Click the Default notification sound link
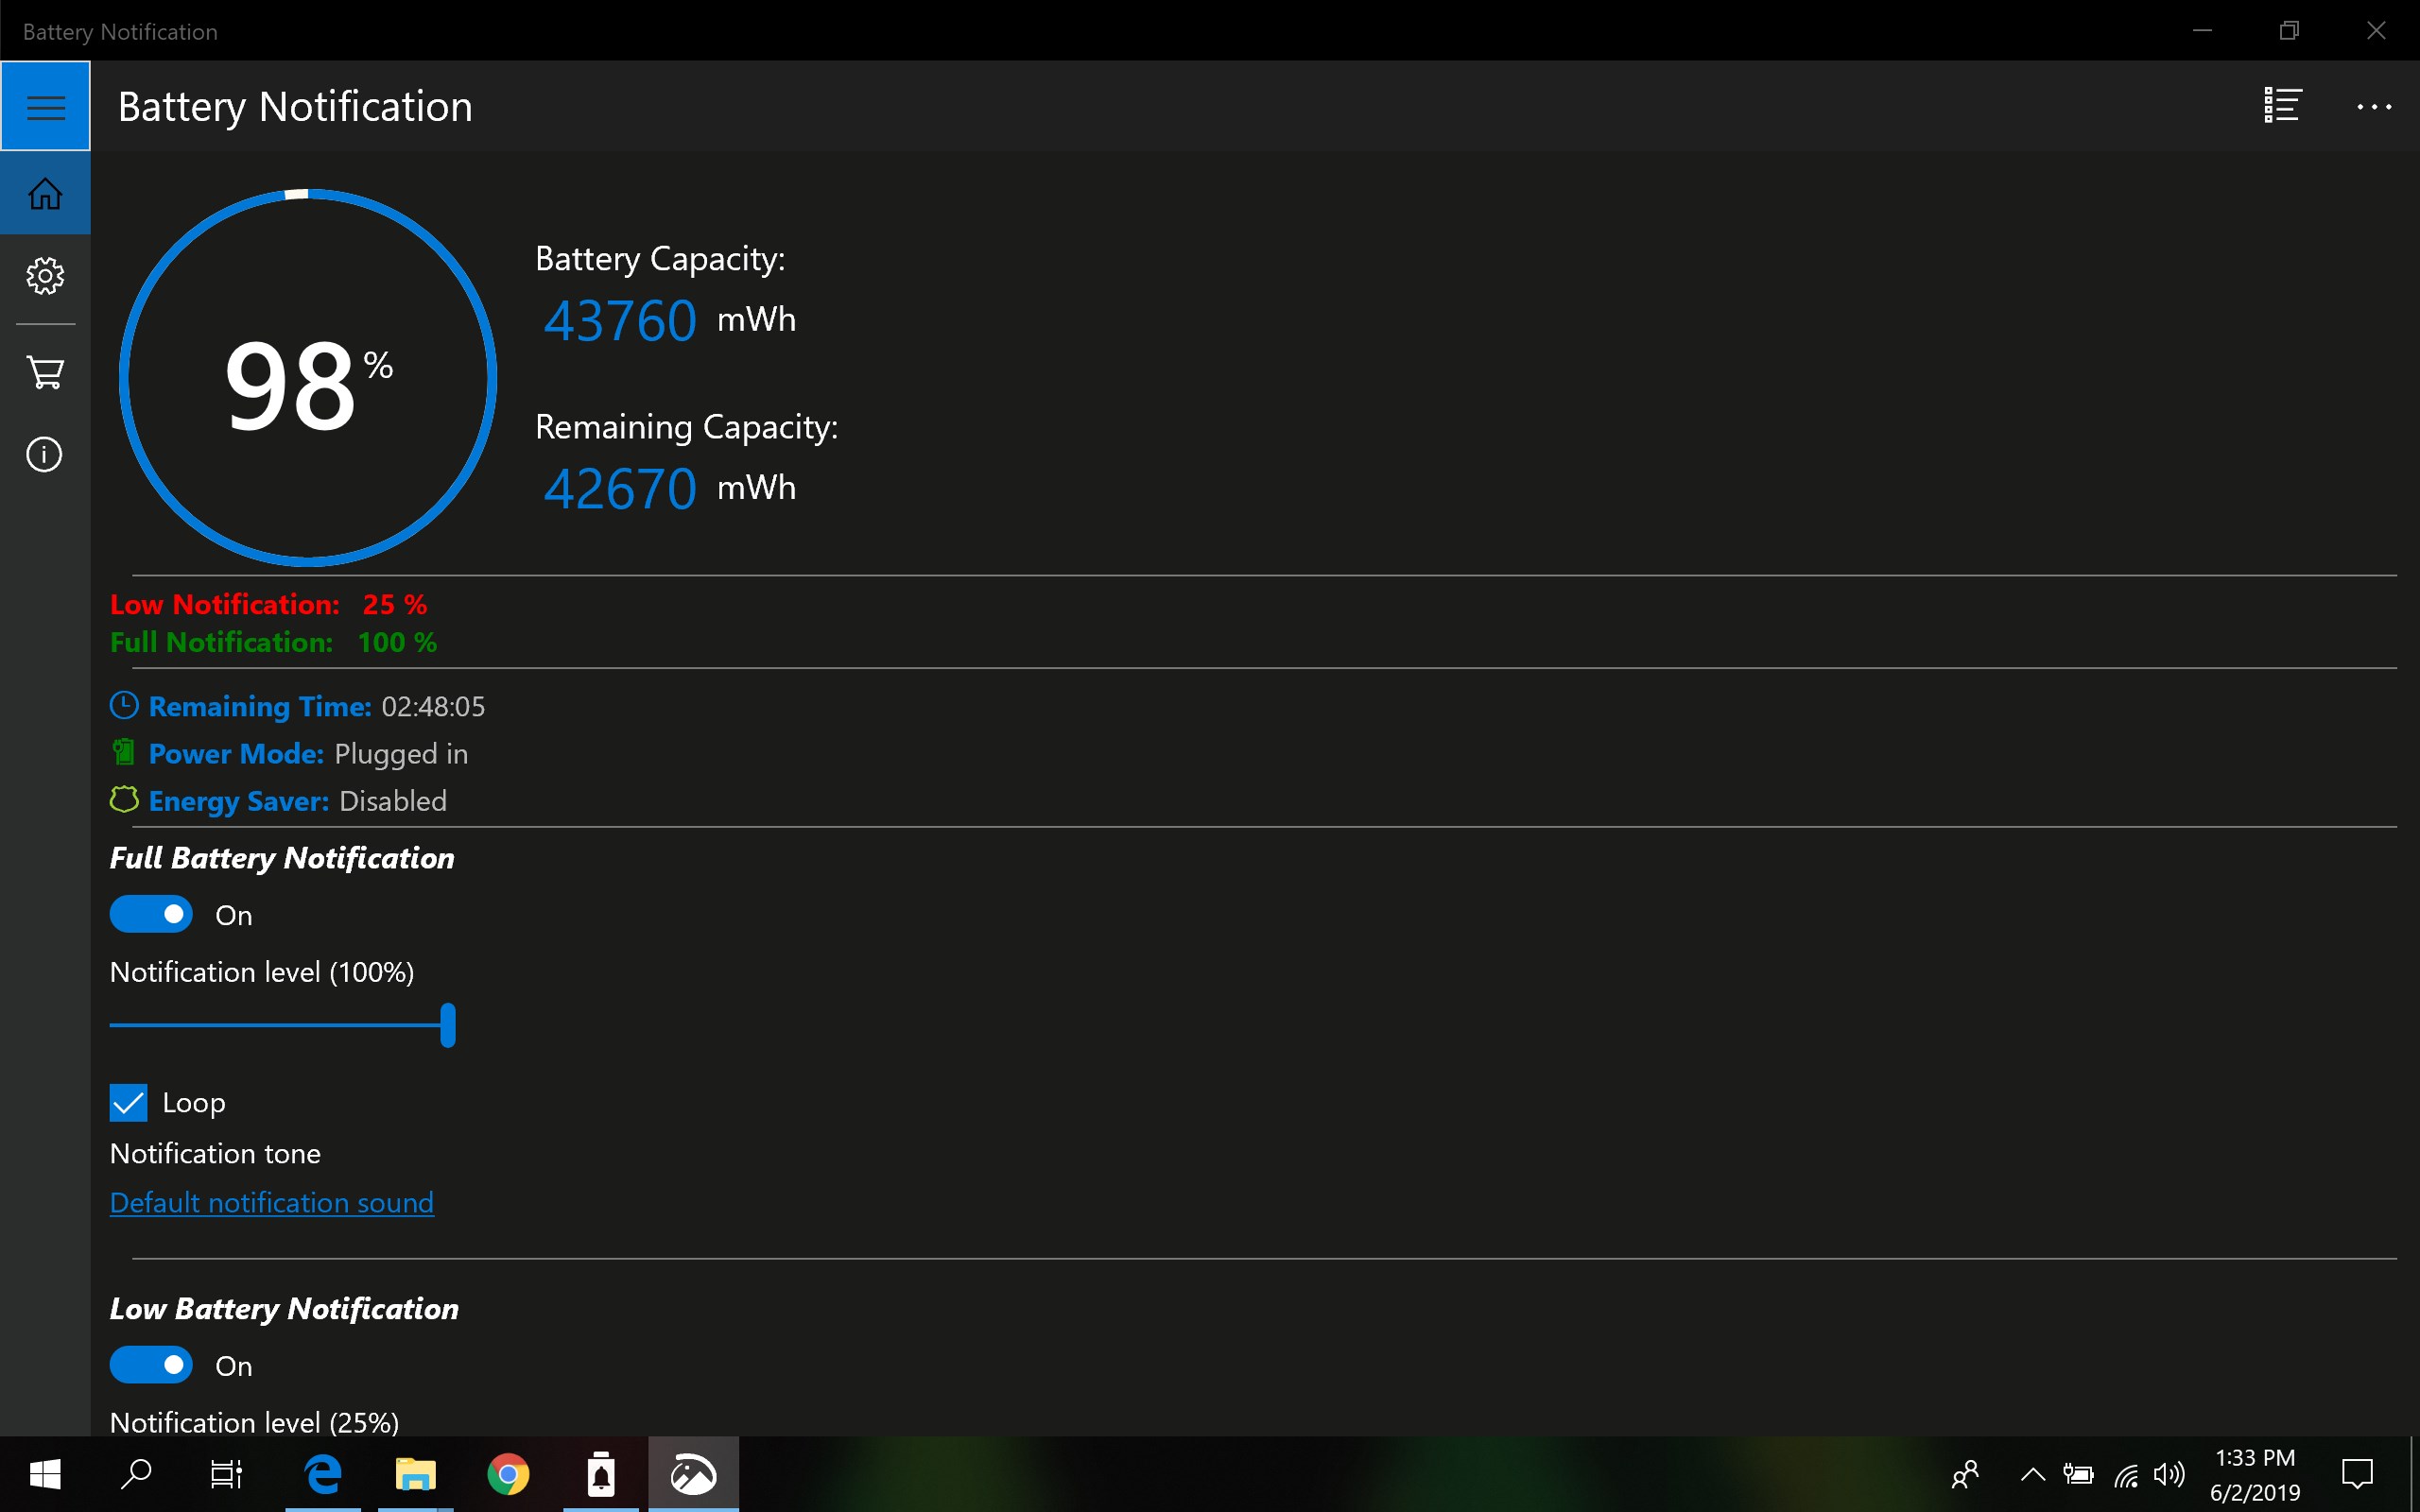 (271, 1202)
